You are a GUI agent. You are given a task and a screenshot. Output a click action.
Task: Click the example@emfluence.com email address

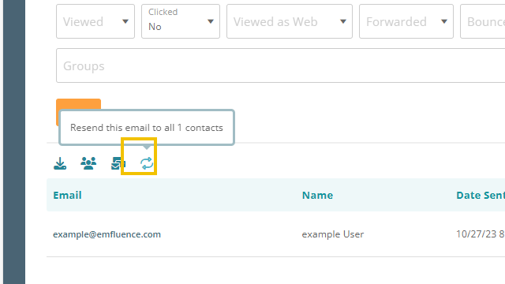pyautogui.click(x=107, y=234)
